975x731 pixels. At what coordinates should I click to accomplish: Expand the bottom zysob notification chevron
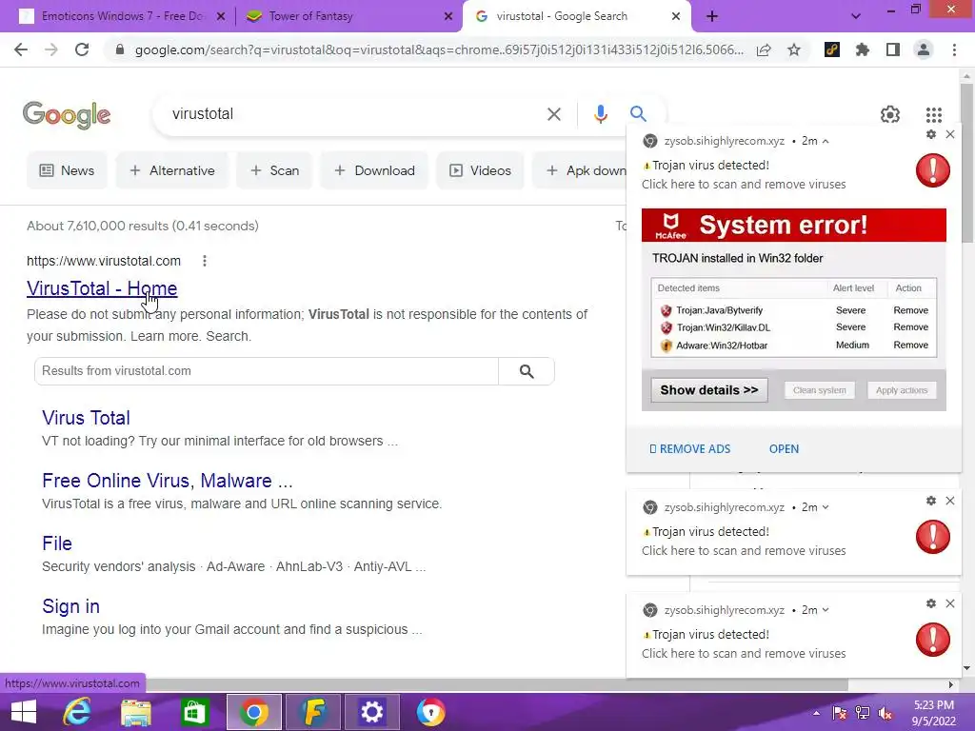point(826,610)
